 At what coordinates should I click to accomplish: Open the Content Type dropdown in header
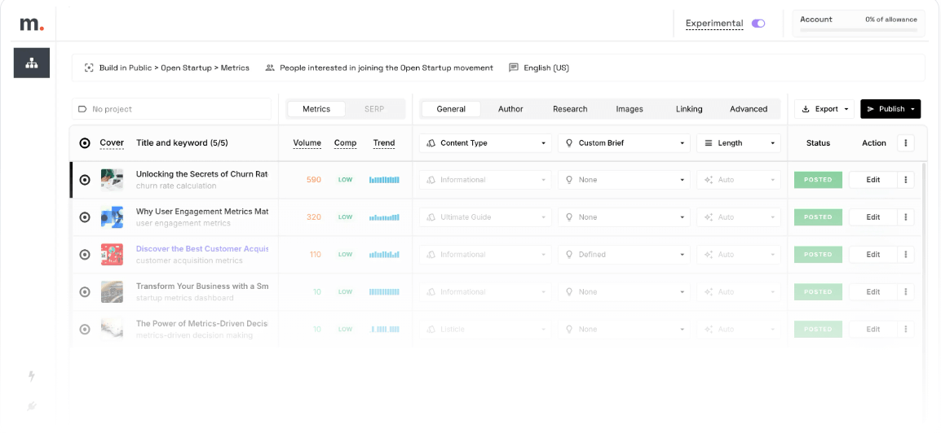pyautogui.click(x=485, y=143)
